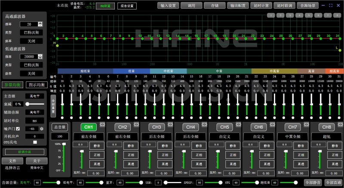Image resolution: width=344 pixels, height=188 pixels.
Task: Toggle the 噪声门 noise gate checkbox
Action: [x=18, y=129]
